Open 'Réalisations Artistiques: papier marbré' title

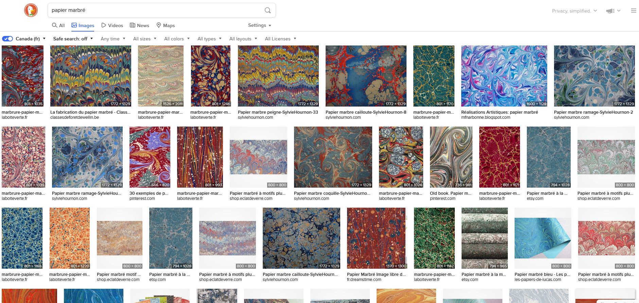click(x=500, y=112)
